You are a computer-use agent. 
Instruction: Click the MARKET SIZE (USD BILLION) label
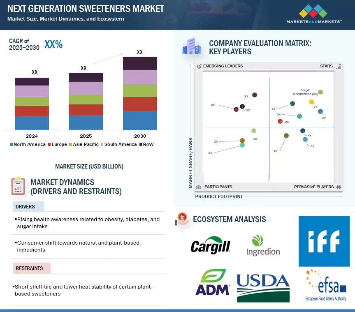pyautogui.click(x=89, y=166)
